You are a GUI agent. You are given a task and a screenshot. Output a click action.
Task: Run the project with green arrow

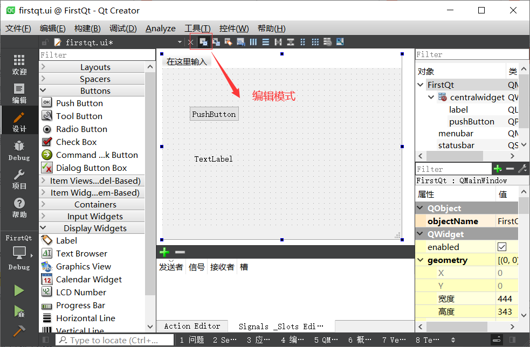(x=19, y=290)
